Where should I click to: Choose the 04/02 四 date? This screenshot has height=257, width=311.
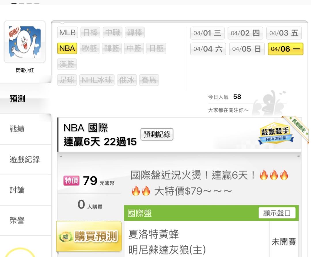click(245, 33)
